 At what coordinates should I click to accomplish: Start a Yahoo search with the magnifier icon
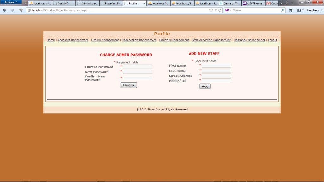[283, 10]
